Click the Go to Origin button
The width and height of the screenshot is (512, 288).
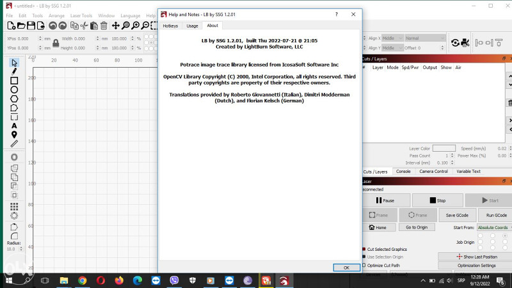(x=417, y=227)
